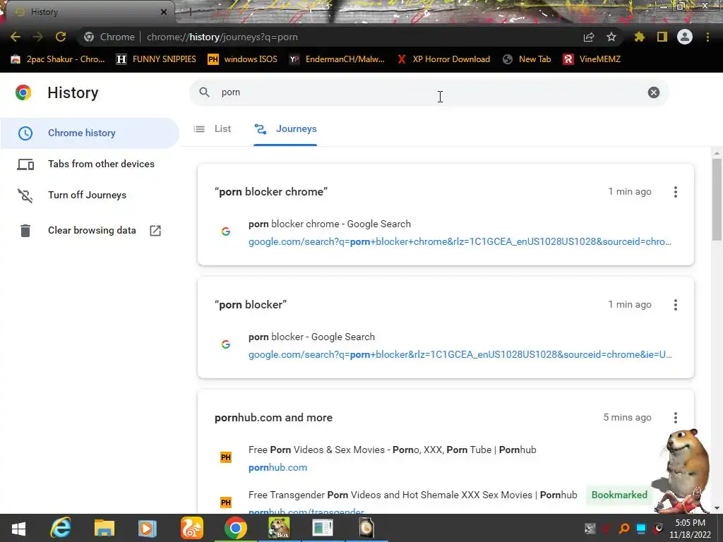
Task: Share this page via the share icon
Action: 589,37
